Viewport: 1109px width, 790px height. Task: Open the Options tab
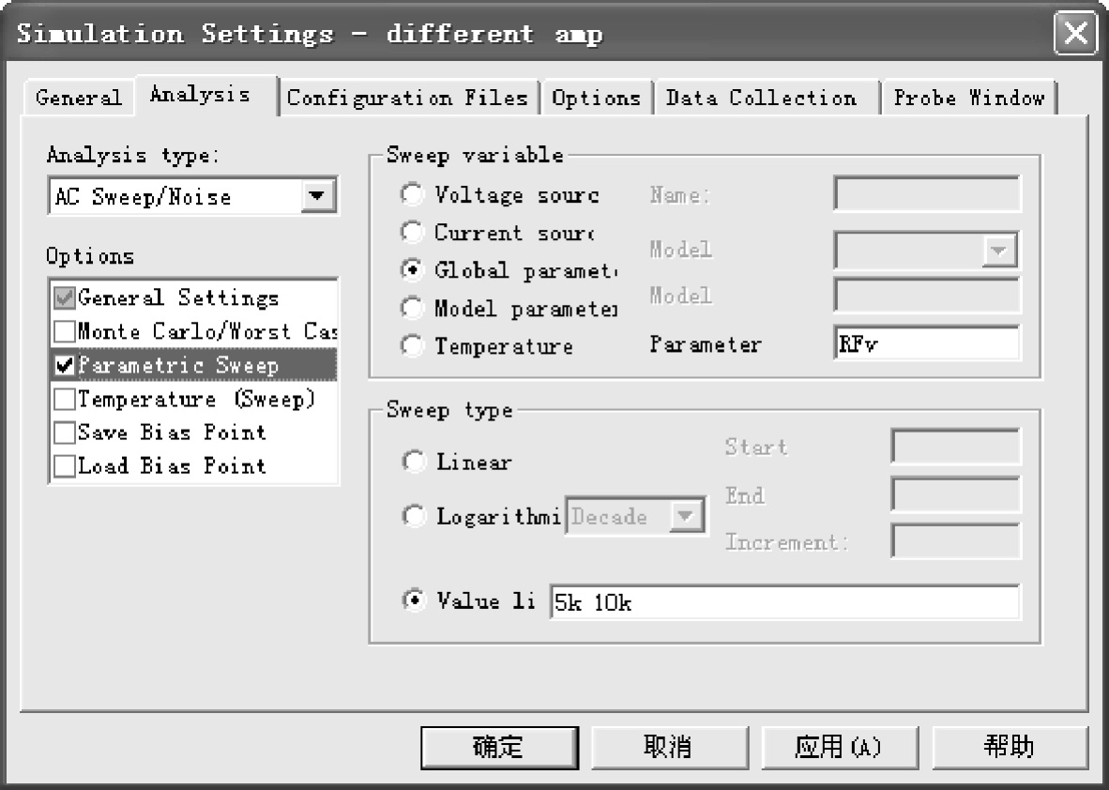click(596, 98)
